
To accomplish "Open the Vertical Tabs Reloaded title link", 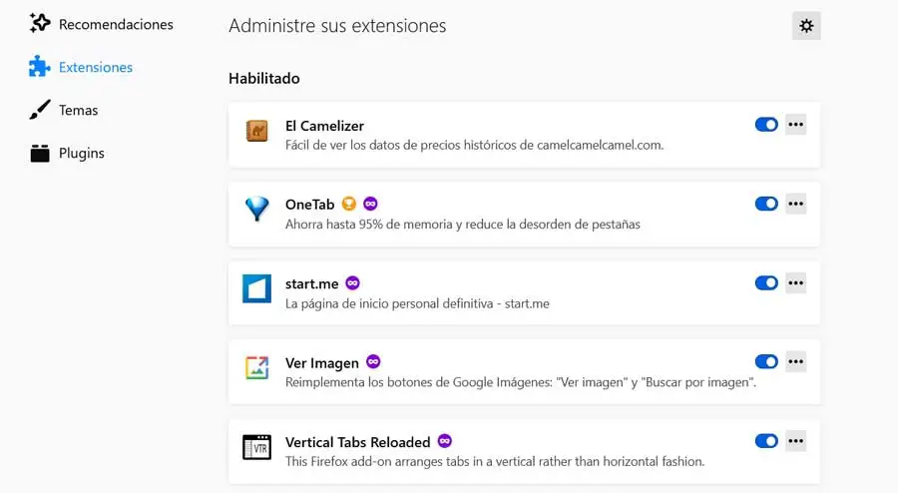I will [357, 442].
